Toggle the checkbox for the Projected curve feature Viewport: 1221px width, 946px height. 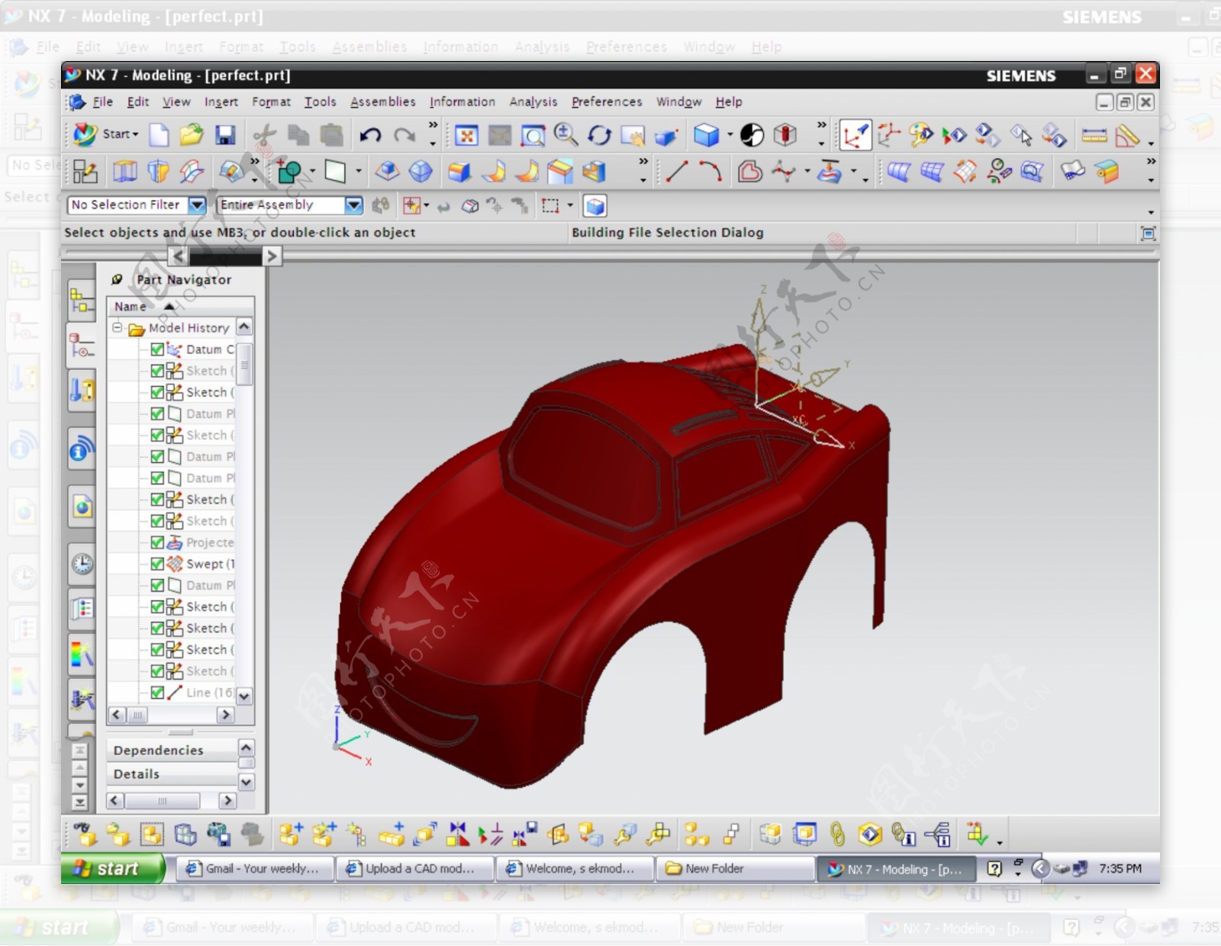[x=157, y=542]
